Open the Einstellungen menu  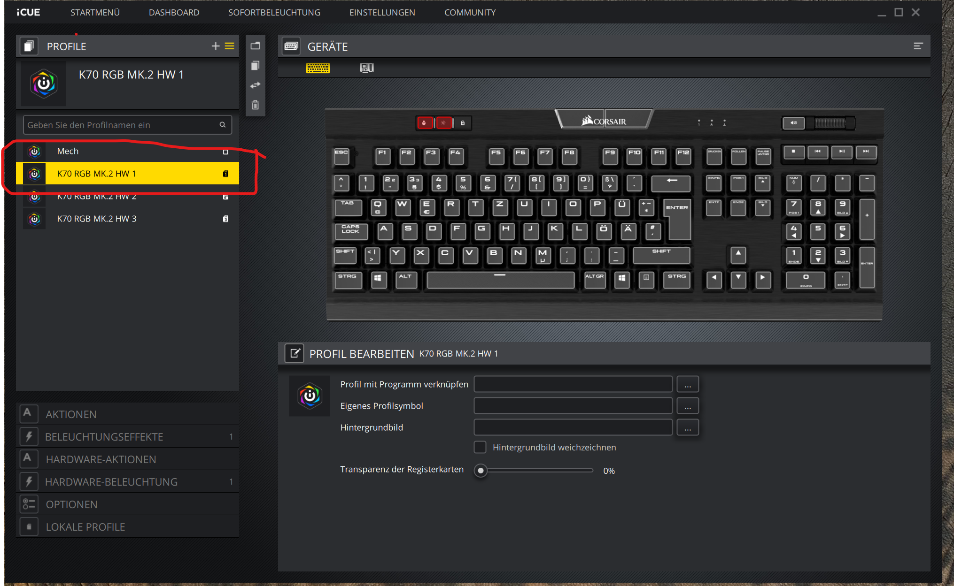coord(382,13)
